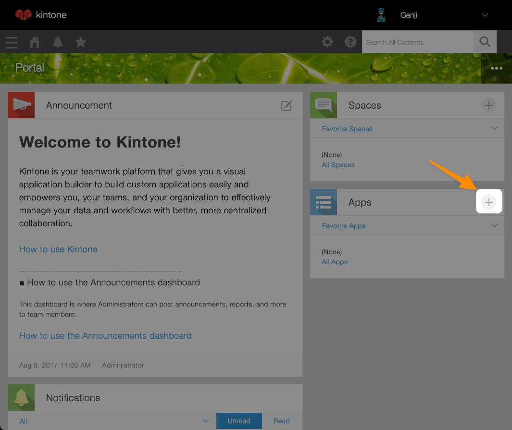Click the Aug 8, 2017 11:00 AM timestamp
This screenshot has width=512, height=430.
tap(54, 365)
